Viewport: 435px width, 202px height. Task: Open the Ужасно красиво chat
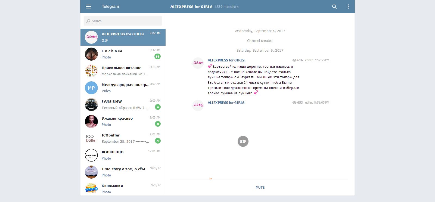(x=123, y=122)
